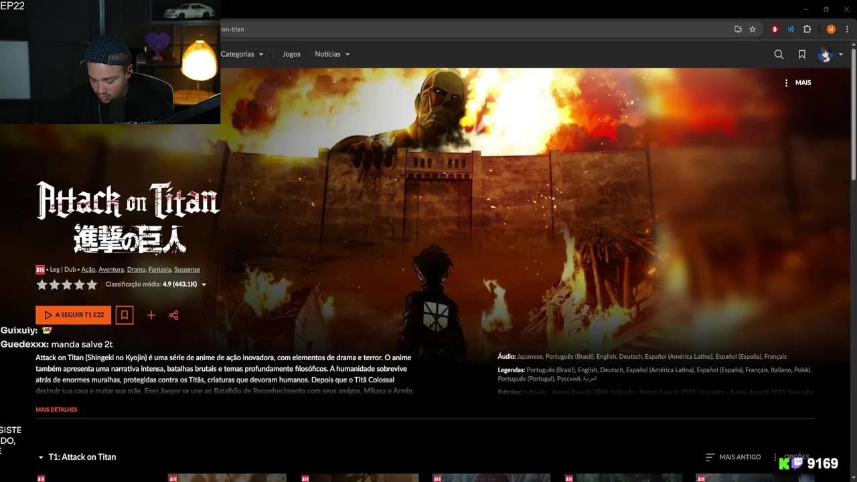
Task: Open the Crunchyroll search magnifier icon
Action: tap(779, 54)
